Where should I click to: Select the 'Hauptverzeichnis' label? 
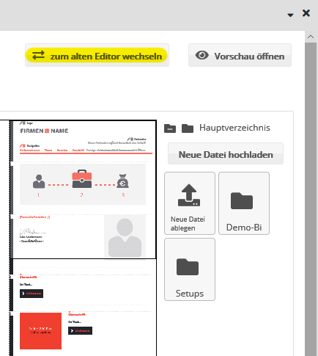click(x=234, y=128)
